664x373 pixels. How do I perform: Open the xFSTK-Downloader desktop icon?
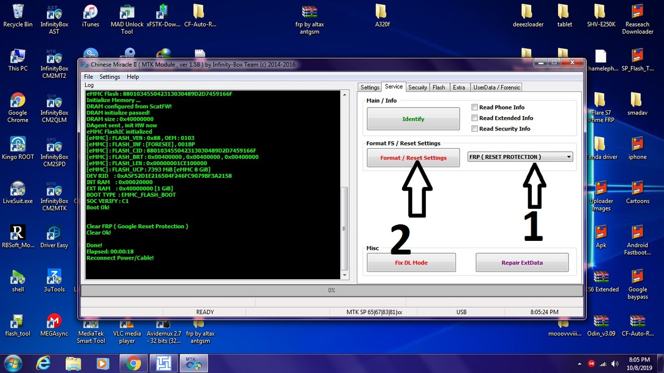click(163, 16)
